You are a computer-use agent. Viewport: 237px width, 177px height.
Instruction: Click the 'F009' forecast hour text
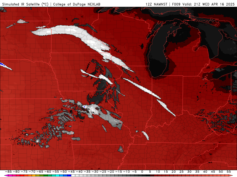176,4
